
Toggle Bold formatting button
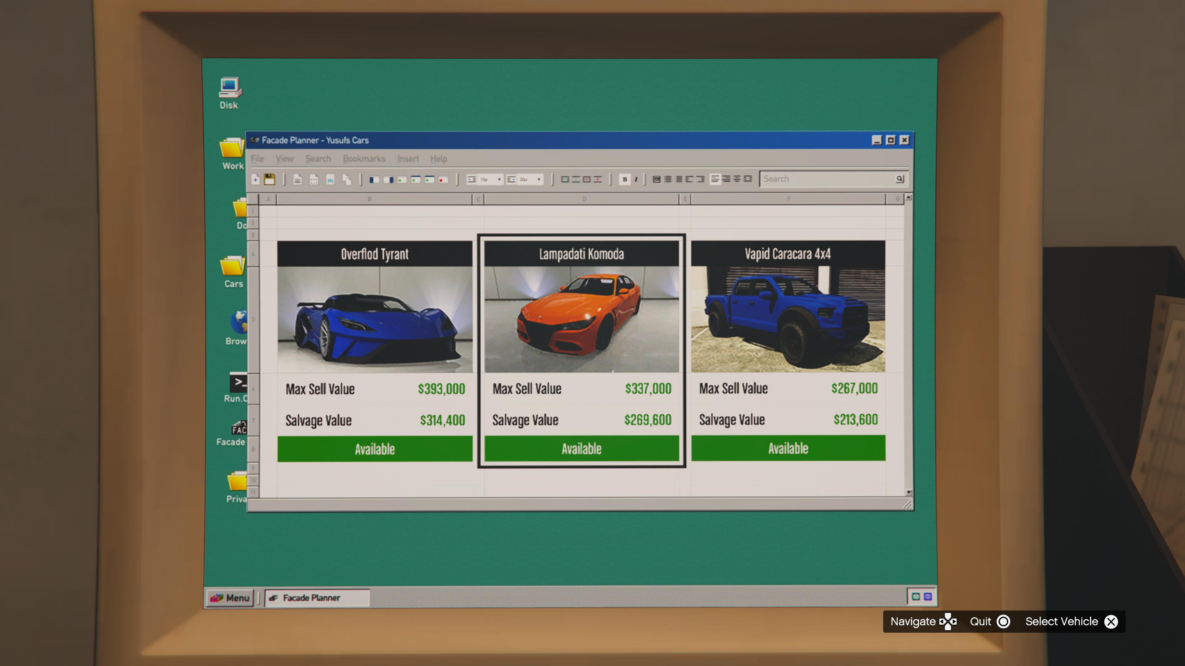[625, 179]
